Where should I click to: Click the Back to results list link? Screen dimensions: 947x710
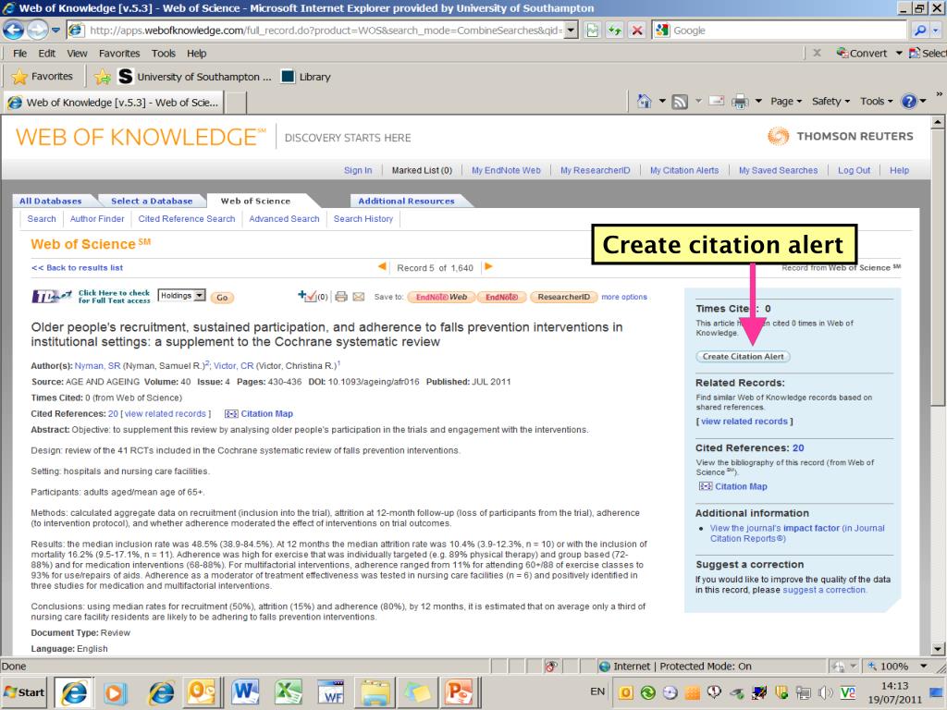click(78, 267)
